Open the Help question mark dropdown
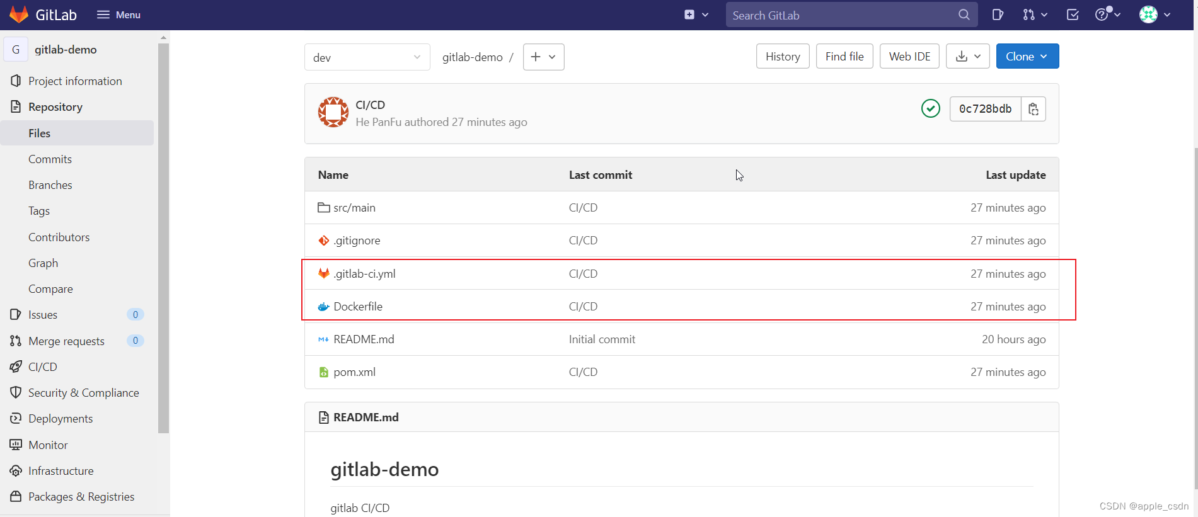Screen dimensions: 1198x517 [1108, 14]
